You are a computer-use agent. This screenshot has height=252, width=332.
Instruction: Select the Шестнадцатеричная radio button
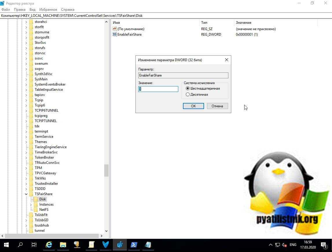[188, 88]
